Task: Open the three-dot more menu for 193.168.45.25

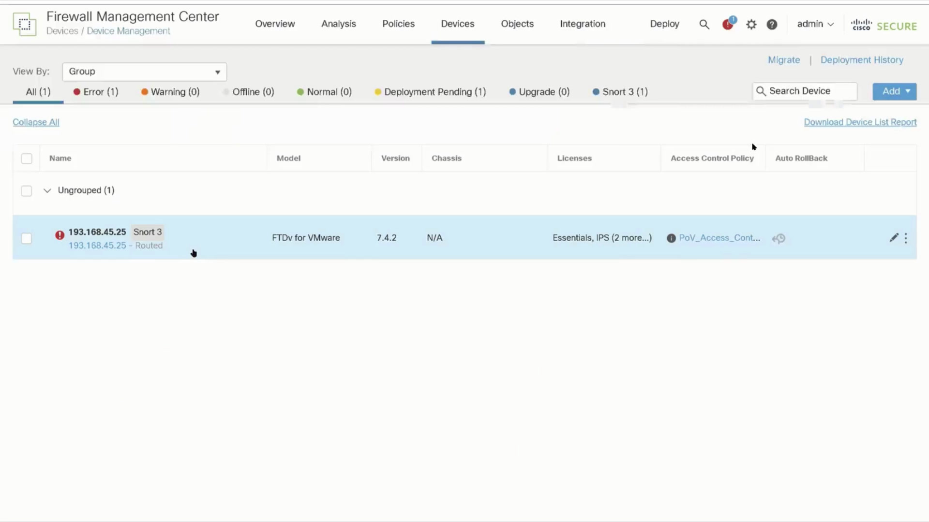Action: coord(906,238)
